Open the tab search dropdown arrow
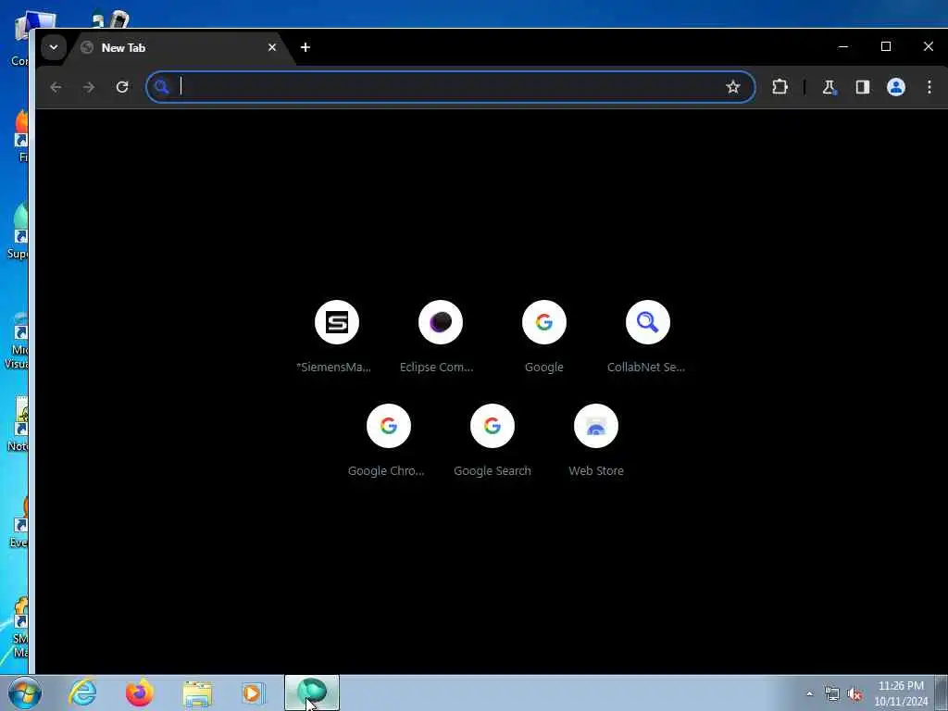The image size is (948, 711). pos(53,47)
